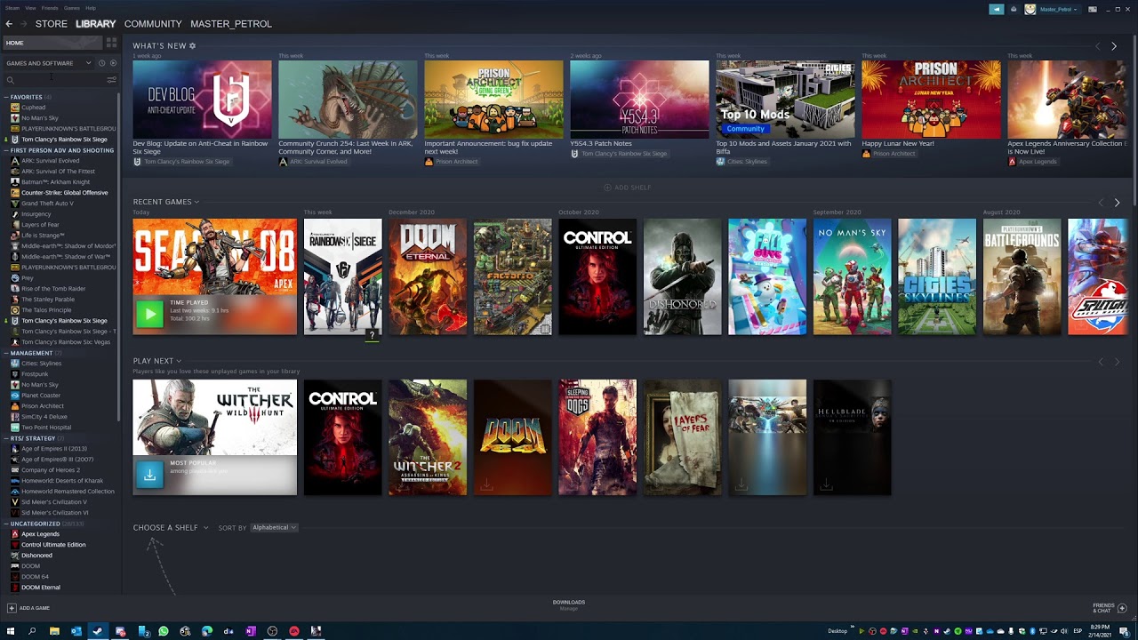Open OBS Studio from taskbar
This screenshot has height=640, width=1138.
pos(272,631)
